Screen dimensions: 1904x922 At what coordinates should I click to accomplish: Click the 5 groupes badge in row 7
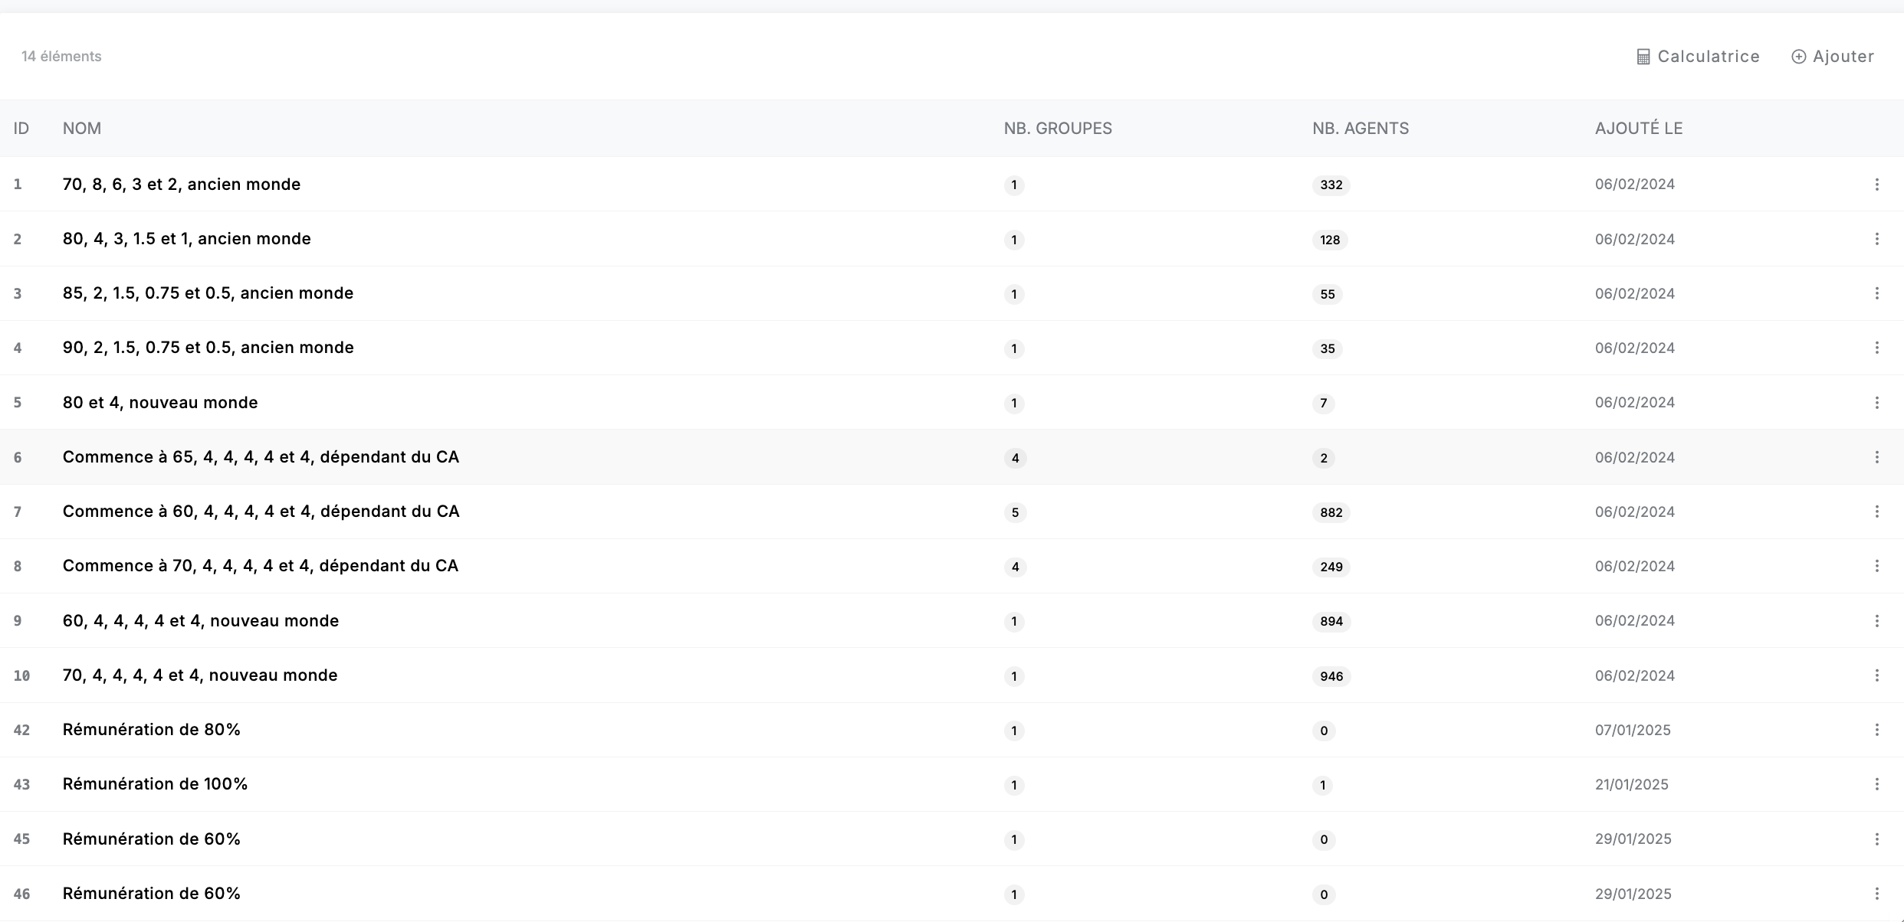tap(1015, 512)
